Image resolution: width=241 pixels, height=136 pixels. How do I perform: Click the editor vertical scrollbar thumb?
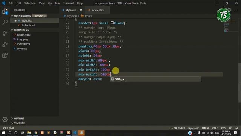coord(239,83)
